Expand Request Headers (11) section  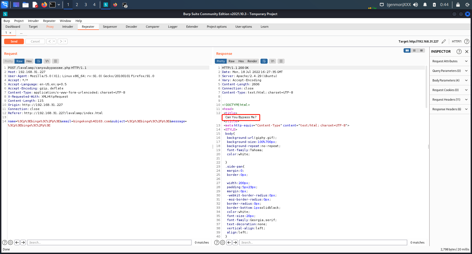(x=450, y=100)
